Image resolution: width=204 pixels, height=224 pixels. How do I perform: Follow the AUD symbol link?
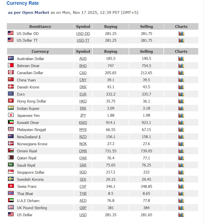pyautogui.click(x=83, y=59)
